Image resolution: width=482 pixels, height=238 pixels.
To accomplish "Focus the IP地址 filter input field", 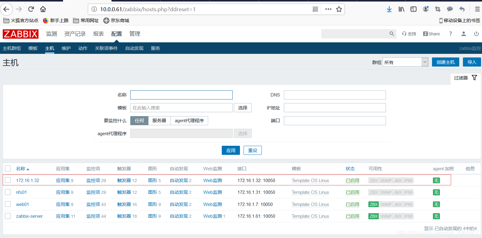I will pyautogui.click(x=335, y=108).
